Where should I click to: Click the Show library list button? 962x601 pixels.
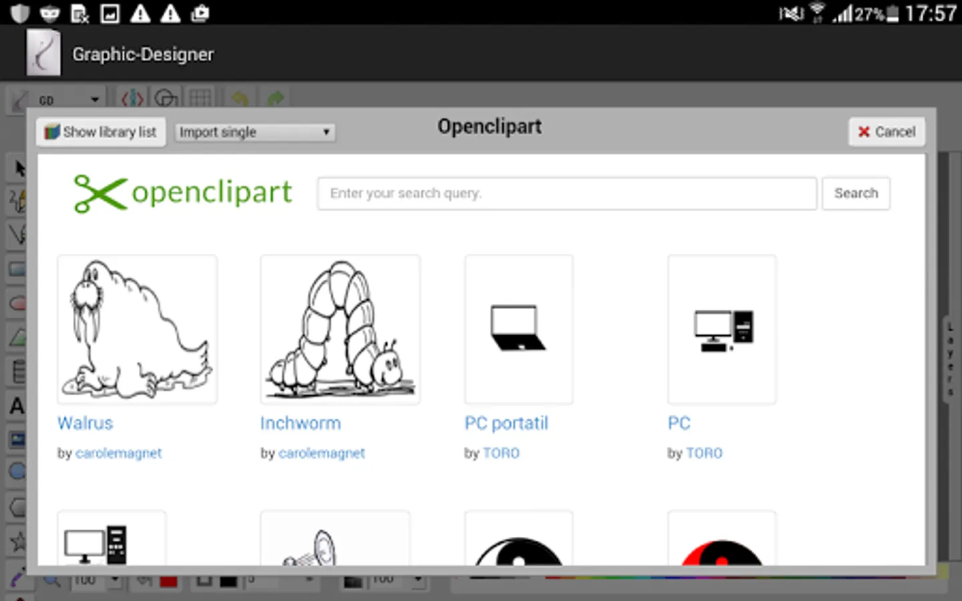(x=101, y=132)
